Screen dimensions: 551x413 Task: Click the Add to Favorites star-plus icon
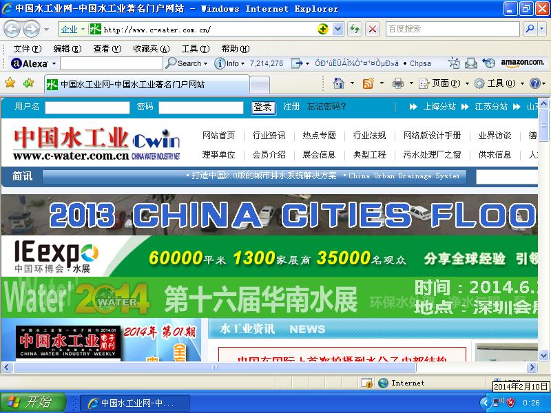[28, 83]
